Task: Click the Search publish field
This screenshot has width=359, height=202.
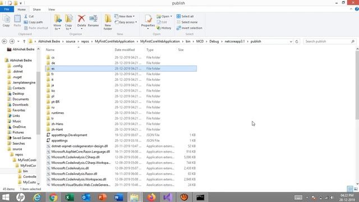Action: point(330,42)
